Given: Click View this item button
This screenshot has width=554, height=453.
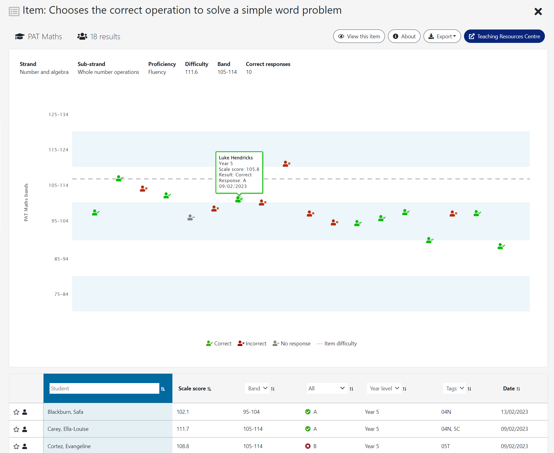Looking at the screenshot, I should click(x=359, y=36).
